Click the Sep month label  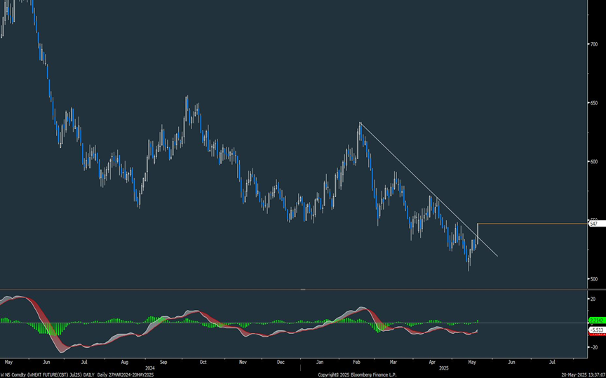coord(163,362)
